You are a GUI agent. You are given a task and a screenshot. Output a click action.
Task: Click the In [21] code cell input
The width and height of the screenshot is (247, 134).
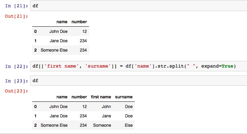(x=139, y=6)
